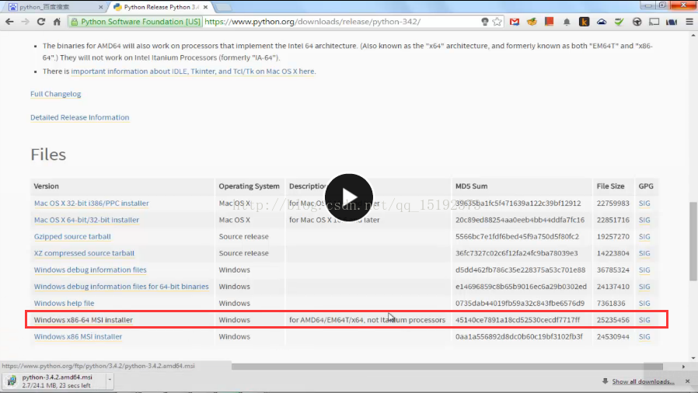698x393 pixels.
Task: Play the video with the center play button
Action: click(x=348, y=197)
